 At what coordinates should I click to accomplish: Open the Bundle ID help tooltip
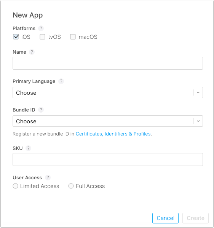pyautogui.click(x=41, y=110)
